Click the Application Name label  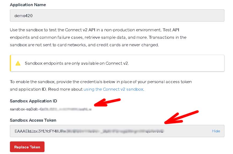pos(28,5)
